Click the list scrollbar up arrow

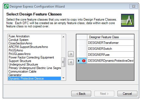[x=63, y=37]
